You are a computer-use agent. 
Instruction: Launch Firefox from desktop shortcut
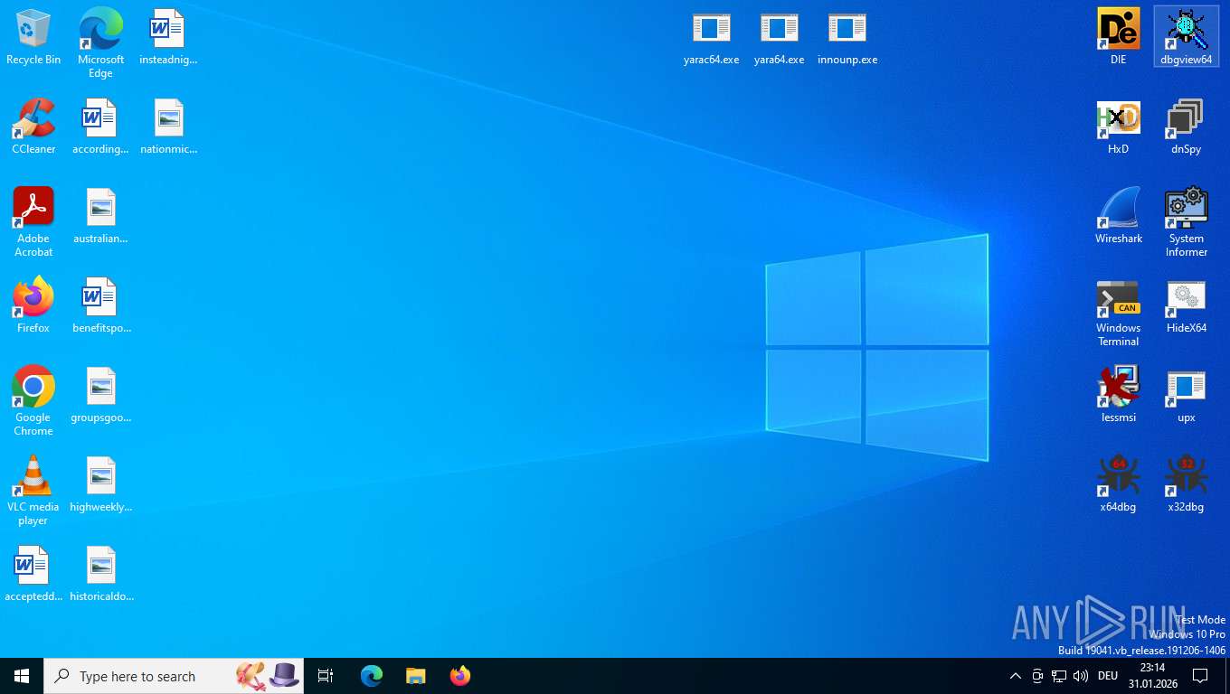(x=33, y=305)
